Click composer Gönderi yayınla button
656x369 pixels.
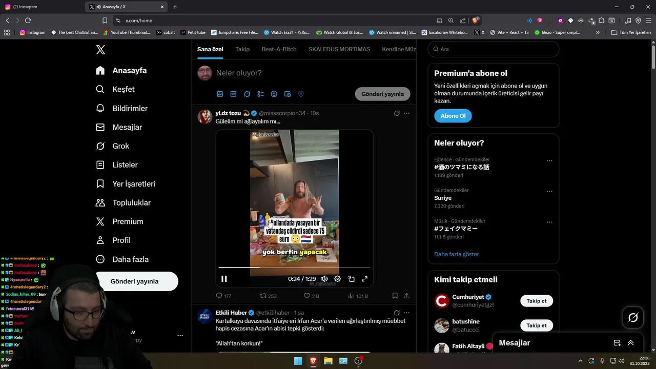point(382,94)
